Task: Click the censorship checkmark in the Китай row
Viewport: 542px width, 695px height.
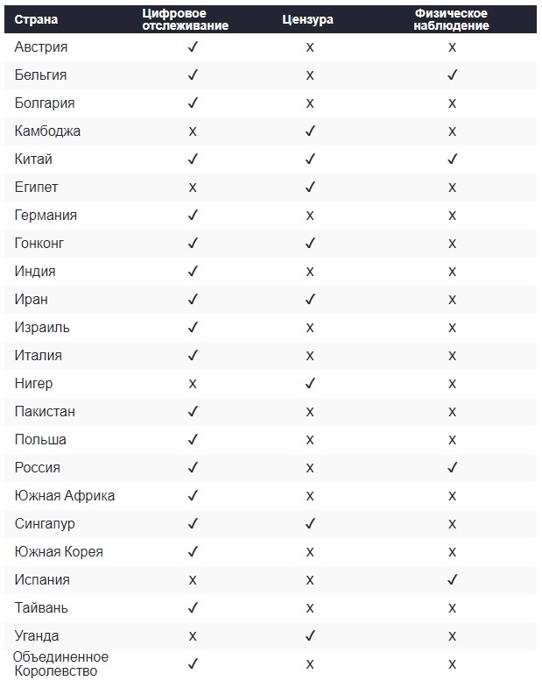Action: (310, 160)
